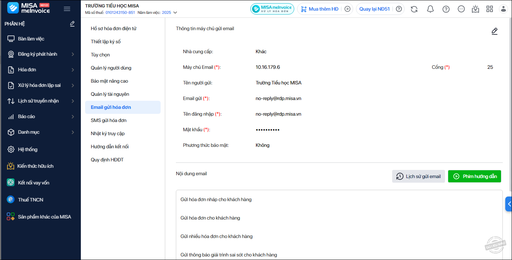Screen dimensions: 512x260
Task: Expand Xử lý hóa đơn lập sai chevron
Action: tap(73, 85)
